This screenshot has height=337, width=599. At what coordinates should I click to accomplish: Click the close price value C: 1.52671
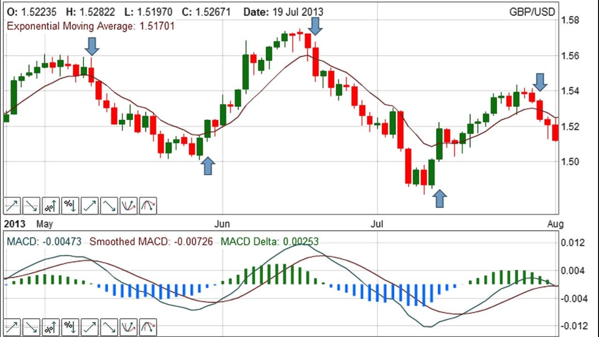tap(206, 12)
